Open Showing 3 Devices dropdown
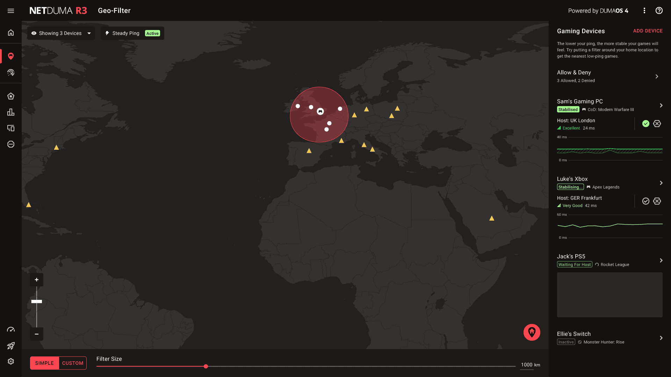The image size is (671, 377). tap(61, 33)
